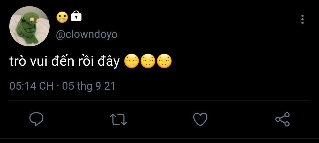The width and height of the screenshot is (319, 143).
Task: Select the first relieved face emoji in the tweet
Action: point(132,61)
